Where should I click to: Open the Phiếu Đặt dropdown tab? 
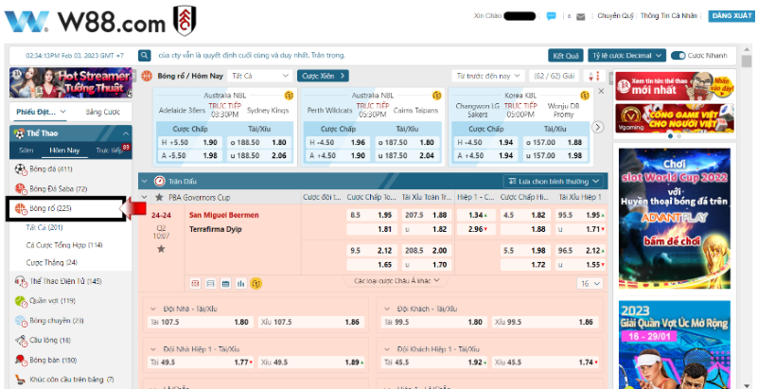coord(41,112)
